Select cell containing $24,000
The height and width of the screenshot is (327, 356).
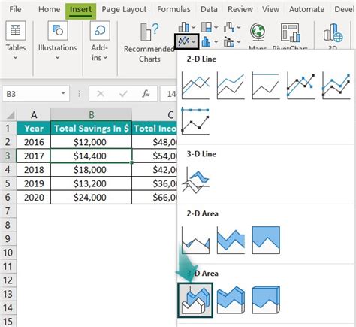click(x=91, y=197)
